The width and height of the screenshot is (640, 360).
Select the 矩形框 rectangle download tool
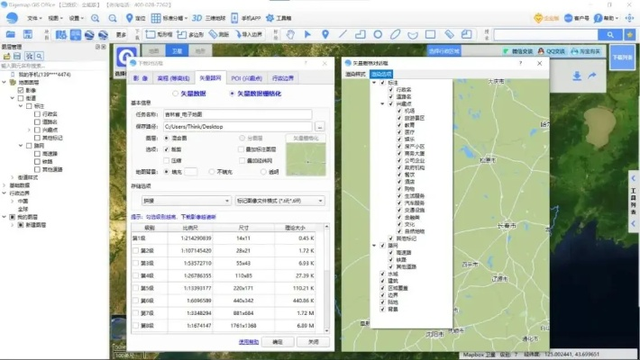pyautogui.click(x=159, y=34)
